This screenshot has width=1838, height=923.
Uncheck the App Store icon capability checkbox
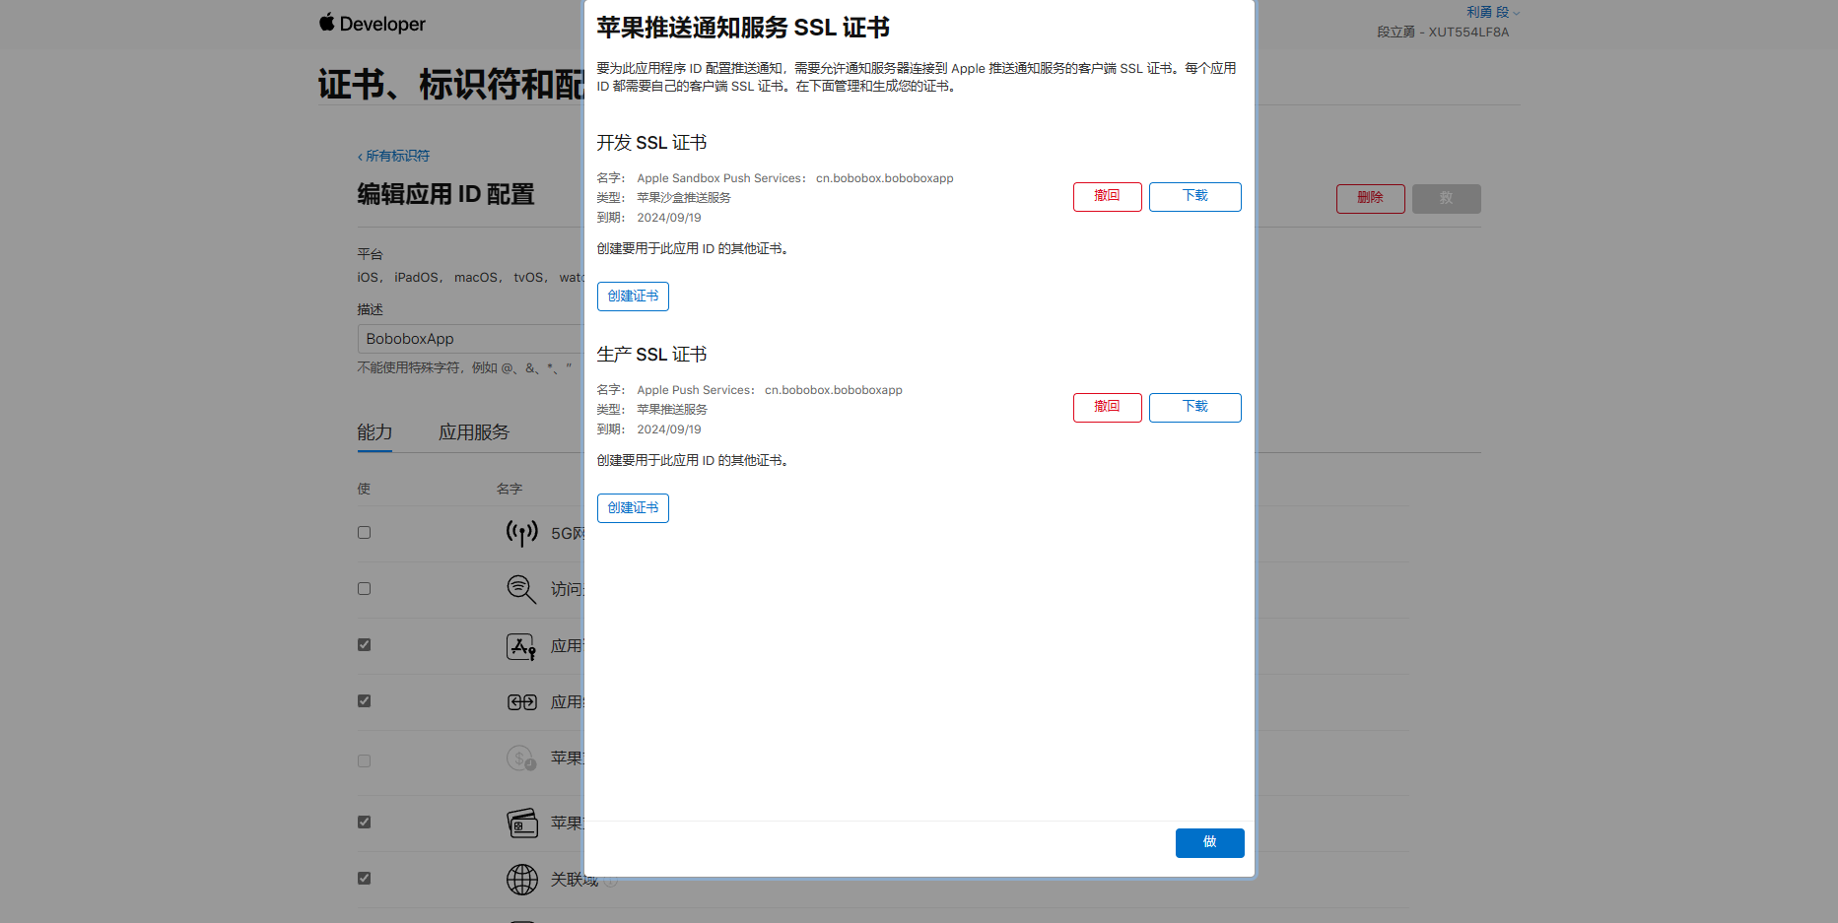tap(364, 645)
